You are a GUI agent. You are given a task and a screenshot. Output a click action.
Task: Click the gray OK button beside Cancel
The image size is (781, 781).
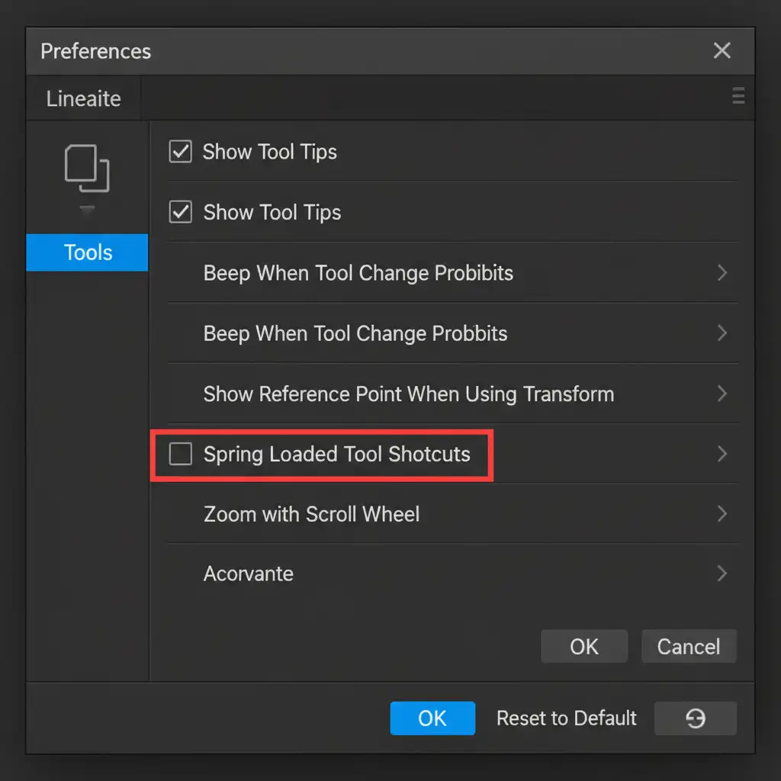(x=583, y=647)
